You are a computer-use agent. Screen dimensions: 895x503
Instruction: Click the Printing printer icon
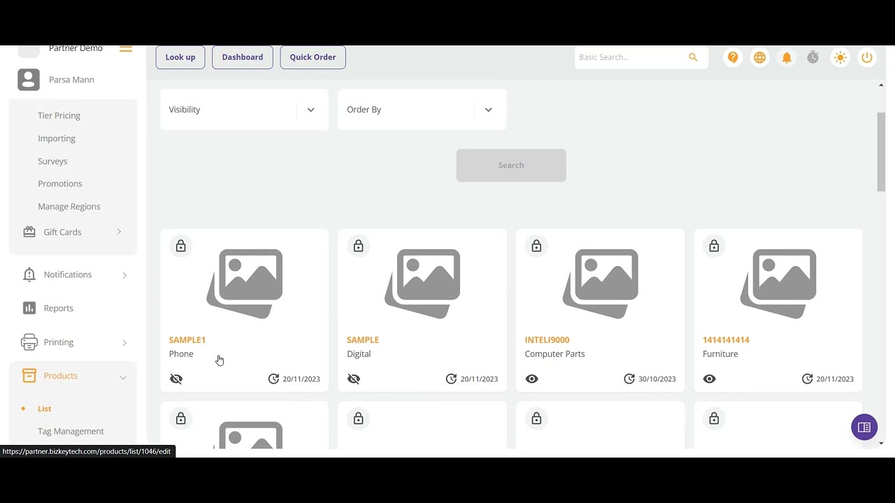point(29,342)
